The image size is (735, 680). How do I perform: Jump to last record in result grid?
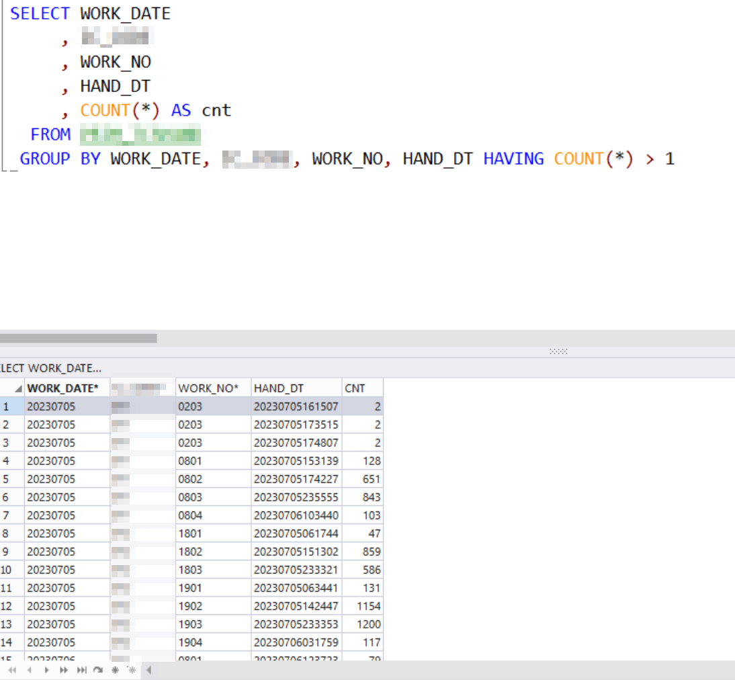[81, 670]
